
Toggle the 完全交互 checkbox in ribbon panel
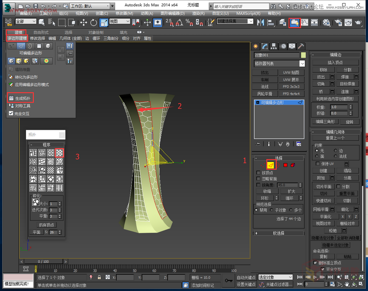(x=11, y=113)
